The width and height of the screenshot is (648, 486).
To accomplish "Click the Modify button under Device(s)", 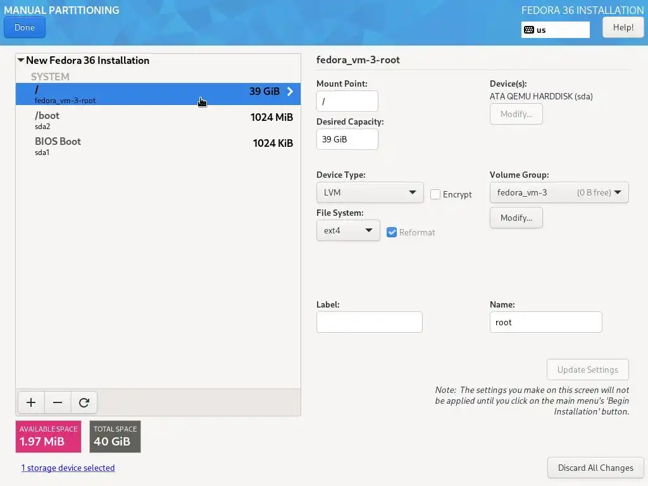I will [516, 114].
